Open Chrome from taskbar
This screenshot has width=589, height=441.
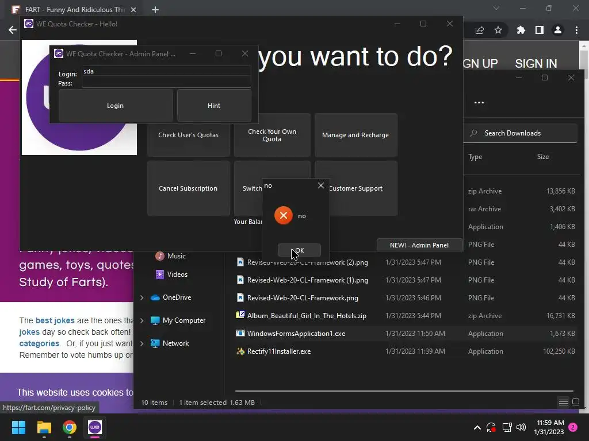[70, 427]
